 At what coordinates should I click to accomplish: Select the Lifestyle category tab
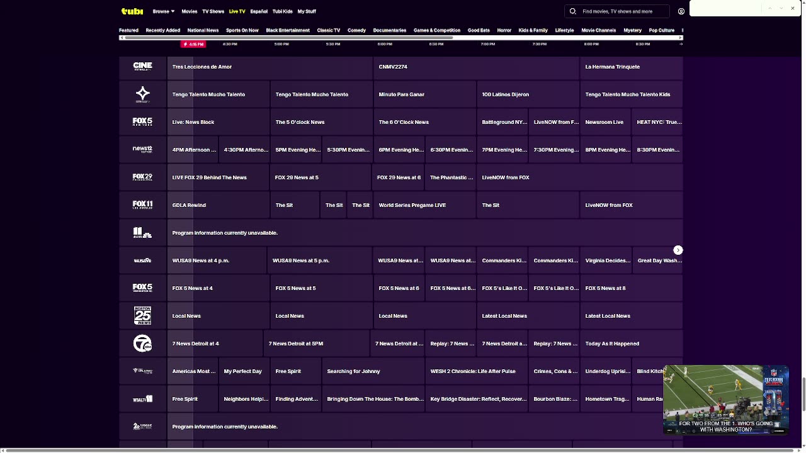[x=564, y=30]
